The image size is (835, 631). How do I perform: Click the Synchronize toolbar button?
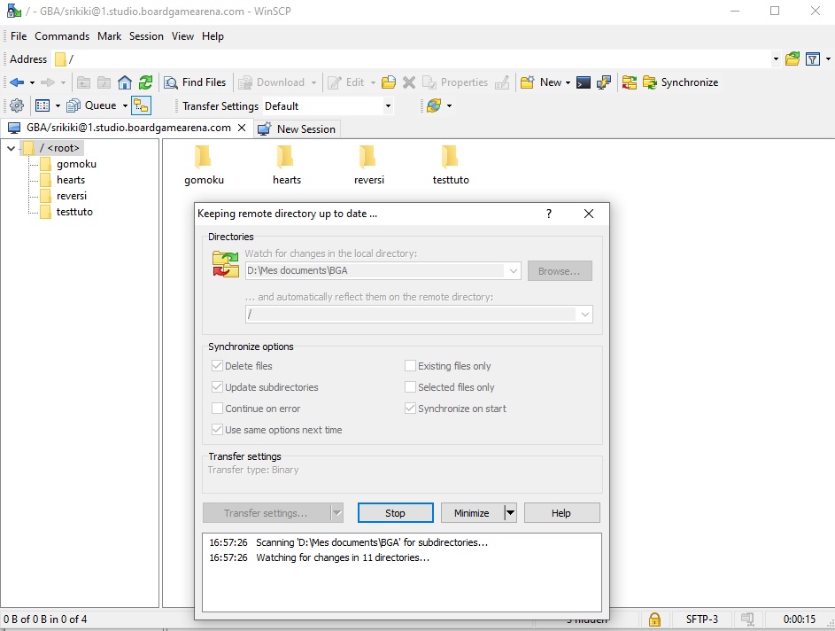coord(681,82)
